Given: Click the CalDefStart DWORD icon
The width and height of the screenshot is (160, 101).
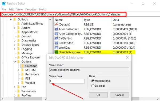Looking at the screenshot, I should pos(56,43).
